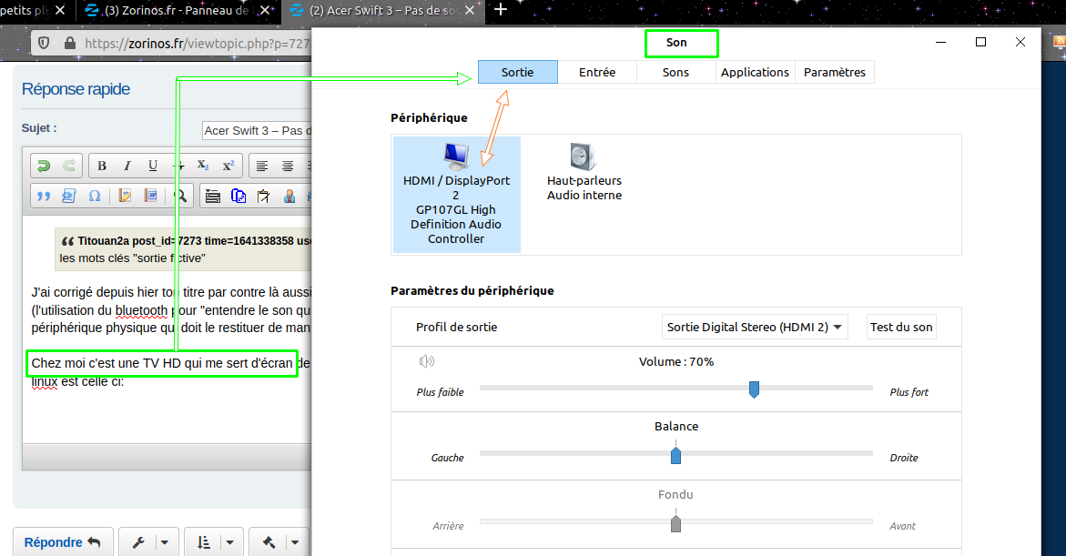Expand the moderation gavel dropdown
This screenshot has width=1066, height=556.
pos(279,542)
